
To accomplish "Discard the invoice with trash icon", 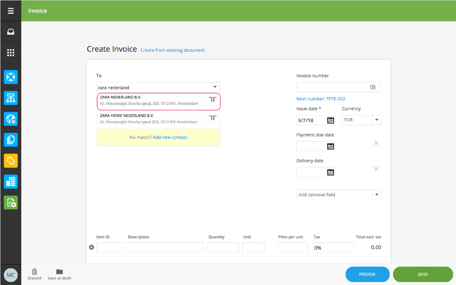I will pyautogui.click(x=34, y=274).
